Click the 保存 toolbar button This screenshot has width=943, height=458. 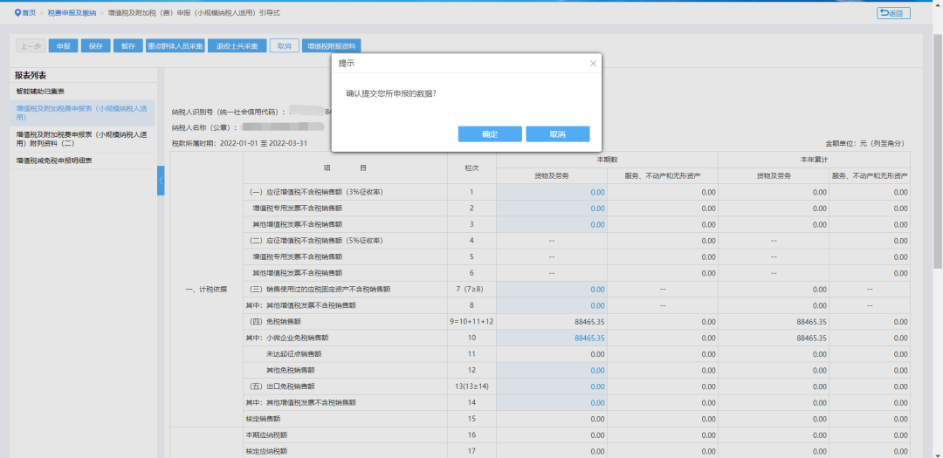(x=96, y=46)
